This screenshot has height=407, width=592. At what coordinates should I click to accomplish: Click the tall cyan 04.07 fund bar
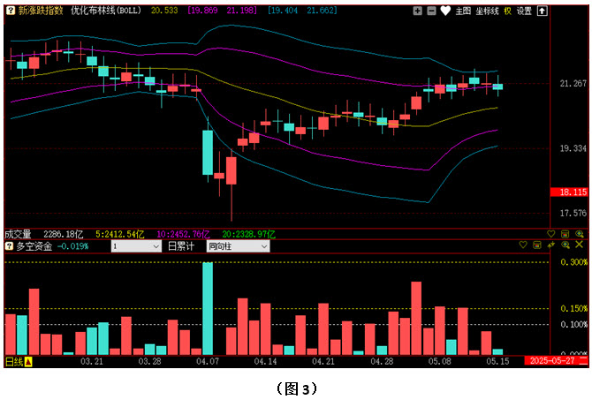(x=208, y=308)
